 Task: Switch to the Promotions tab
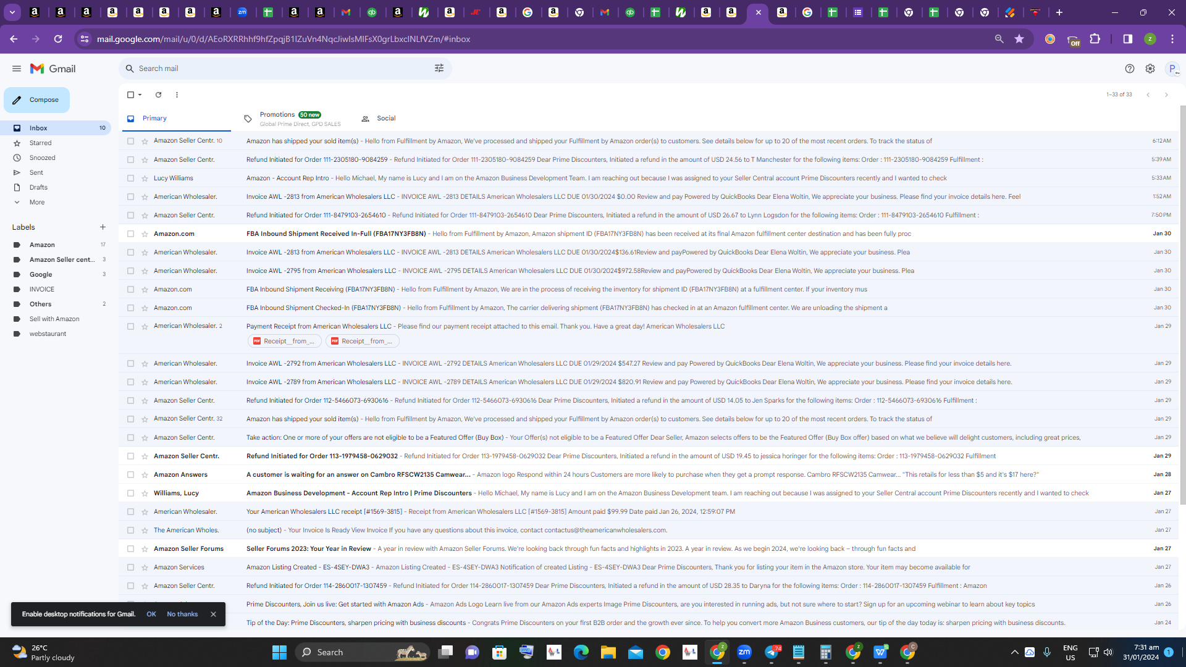point(293,119)
